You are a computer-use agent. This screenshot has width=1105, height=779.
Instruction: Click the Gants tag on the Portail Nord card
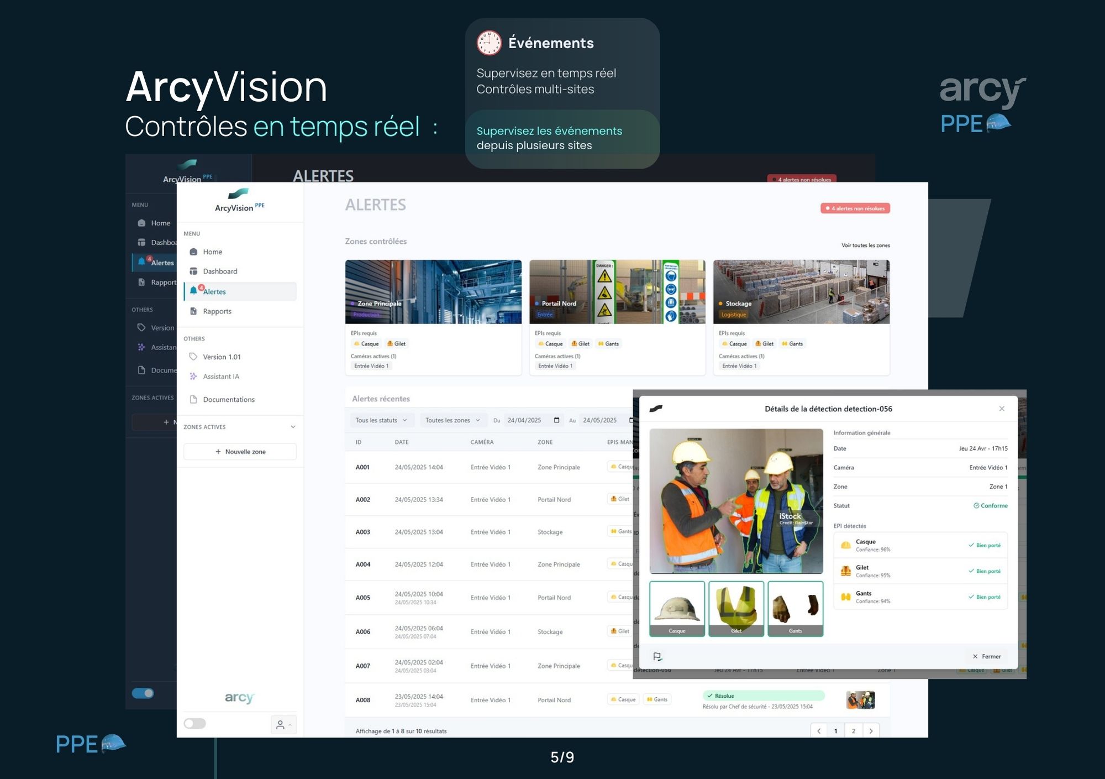click(x=608, y=344)
